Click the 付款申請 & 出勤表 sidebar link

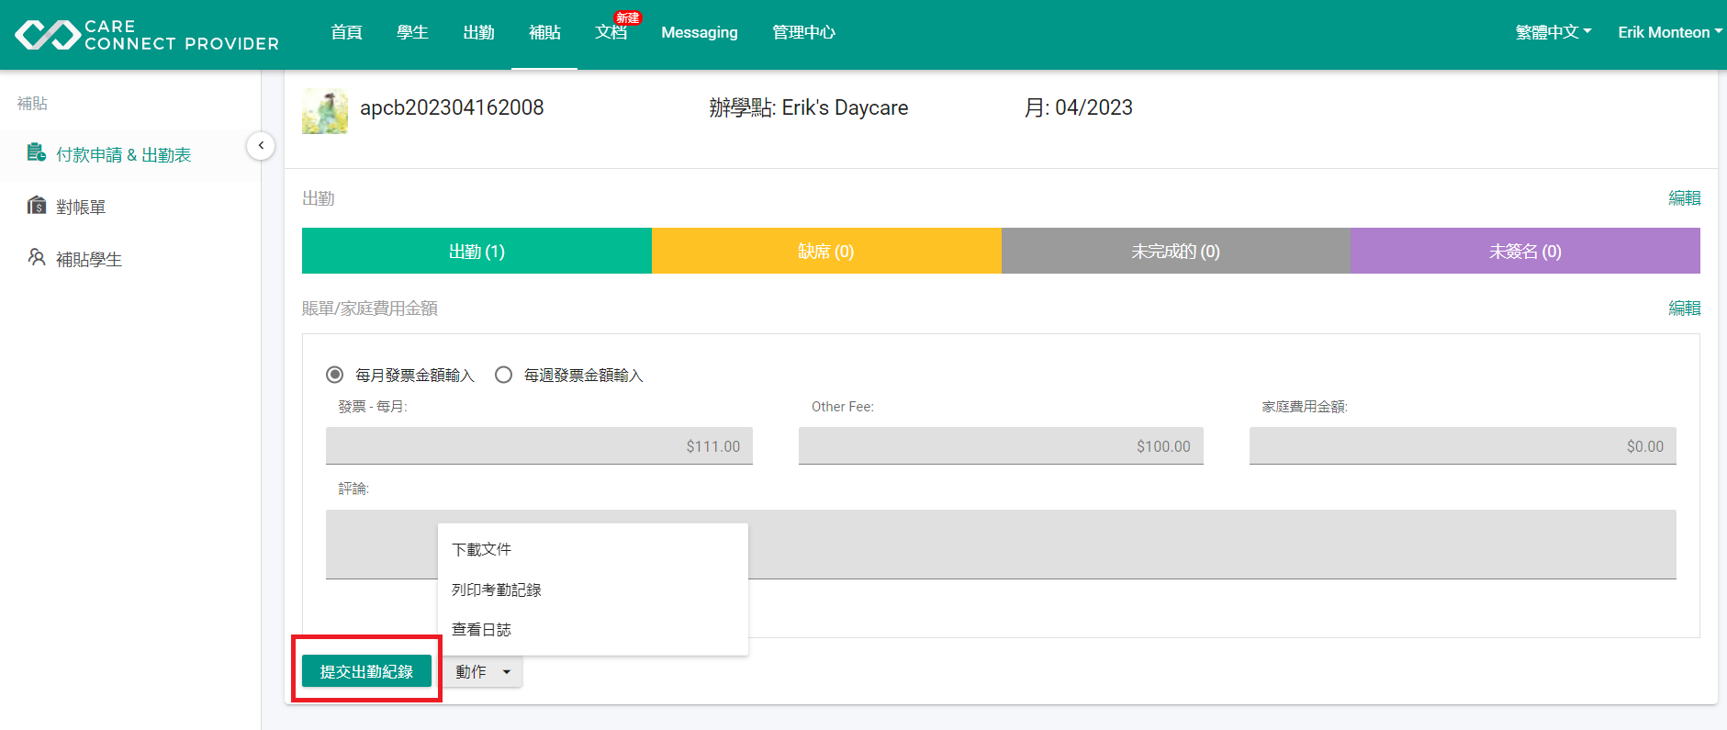coord(123,154)
